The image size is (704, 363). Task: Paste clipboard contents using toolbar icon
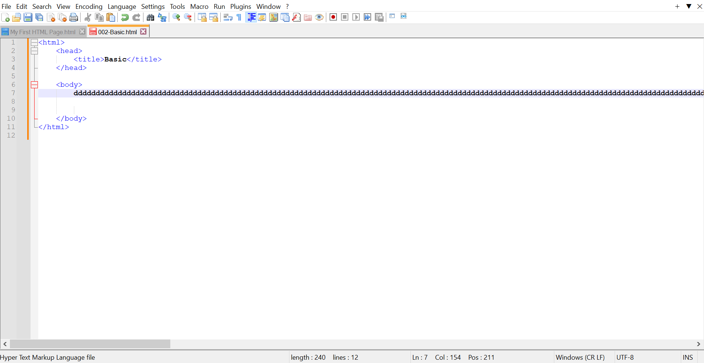(x=110, y=17)
